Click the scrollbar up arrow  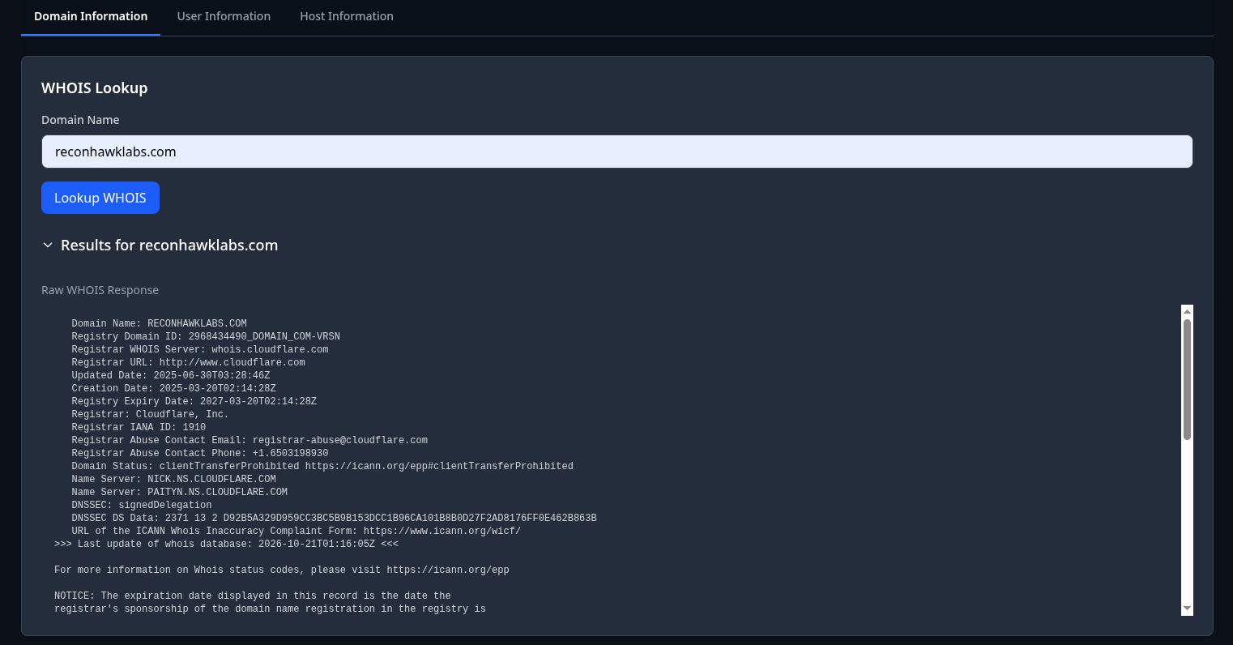(1187, 311)
